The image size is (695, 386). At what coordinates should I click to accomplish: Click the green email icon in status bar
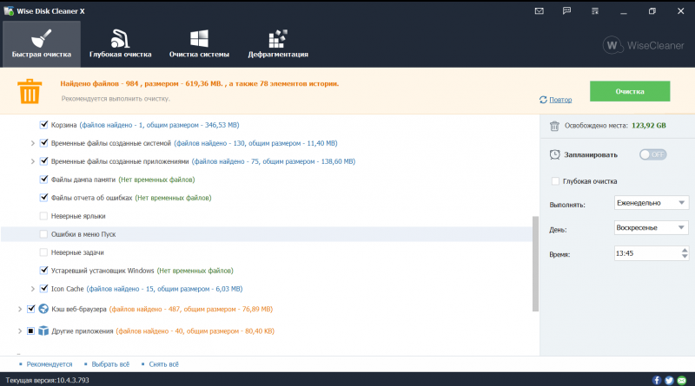click(x=681, y=380)
